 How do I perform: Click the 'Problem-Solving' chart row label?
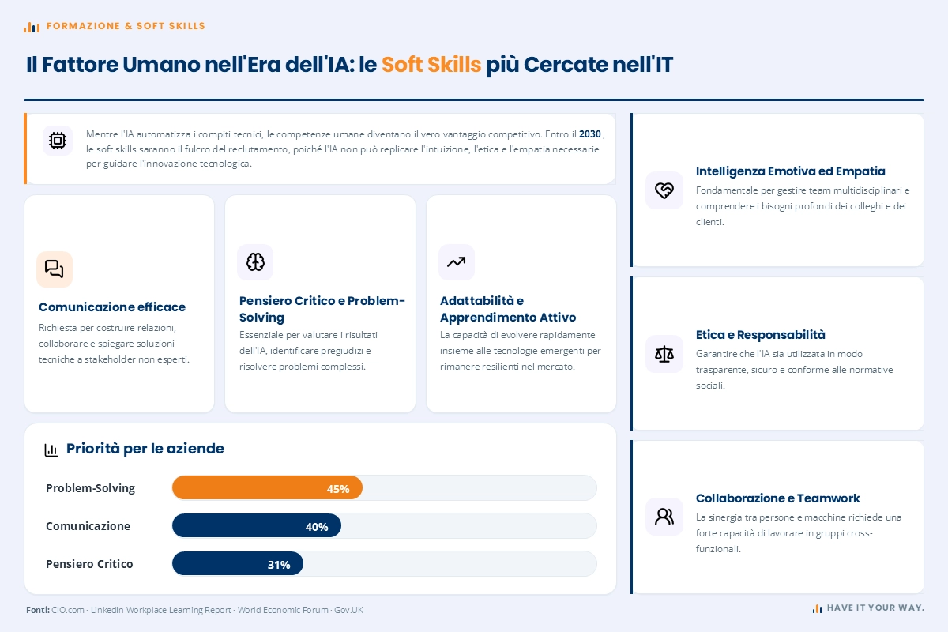click(90, 488)
